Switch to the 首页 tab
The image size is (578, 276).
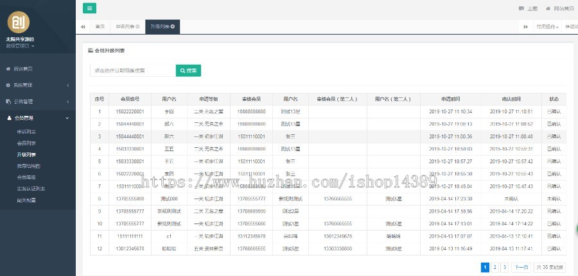coord(100,27)
